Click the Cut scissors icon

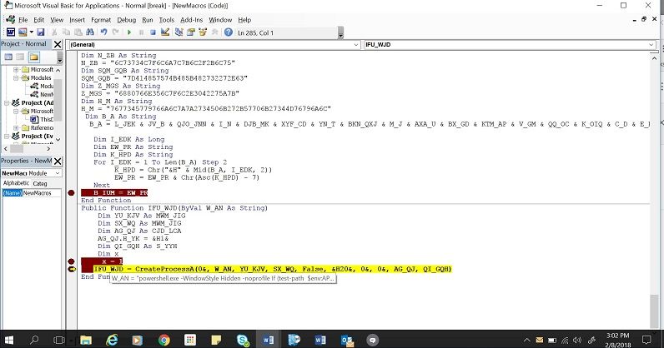[x=54, y=32]
